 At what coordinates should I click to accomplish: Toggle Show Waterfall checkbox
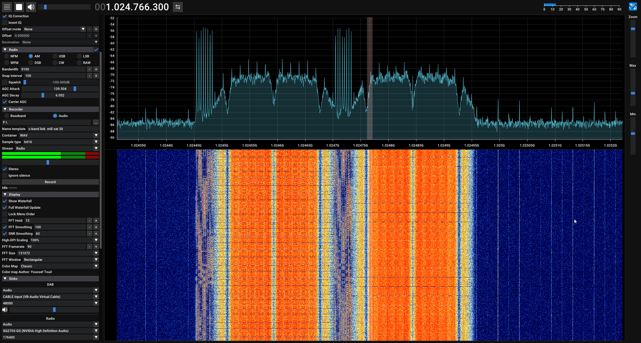point(5,201)
